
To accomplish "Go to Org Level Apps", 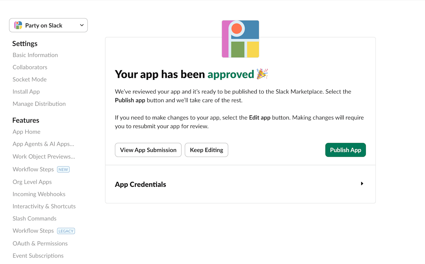I will 32,182.
